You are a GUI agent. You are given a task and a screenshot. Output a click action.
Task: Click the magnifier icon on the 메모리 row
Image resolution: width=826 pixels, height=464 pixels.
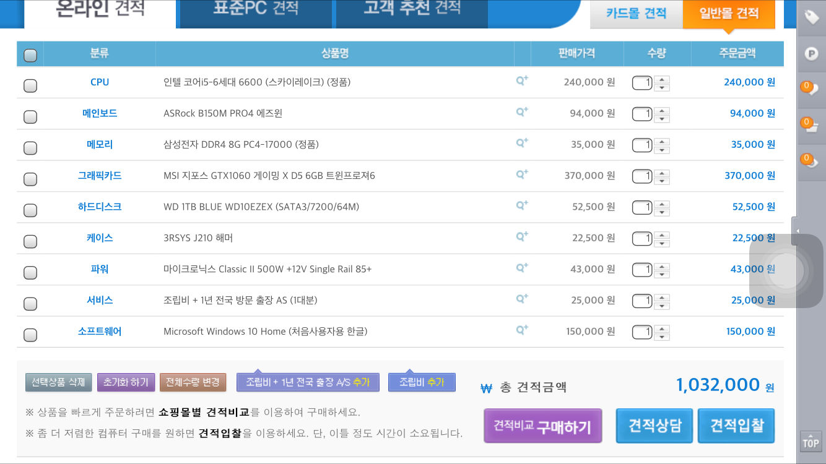click(522, 143)
